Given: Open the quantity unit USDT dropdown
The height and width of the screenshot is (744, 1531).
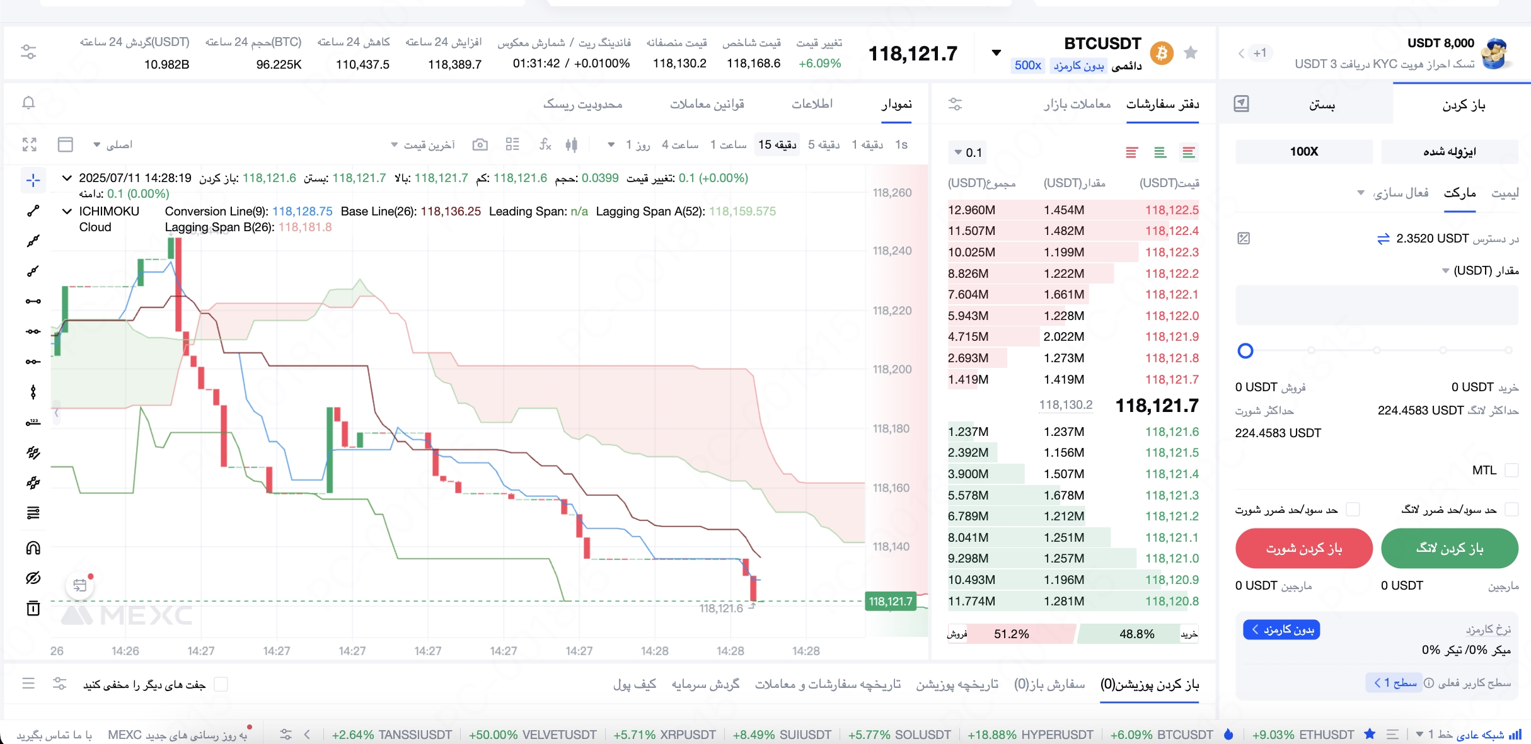Looking at the screenshot, I should 1480,271.
